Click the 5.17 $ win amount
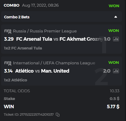This screenshot has width=126, height=121. [113, 107]
